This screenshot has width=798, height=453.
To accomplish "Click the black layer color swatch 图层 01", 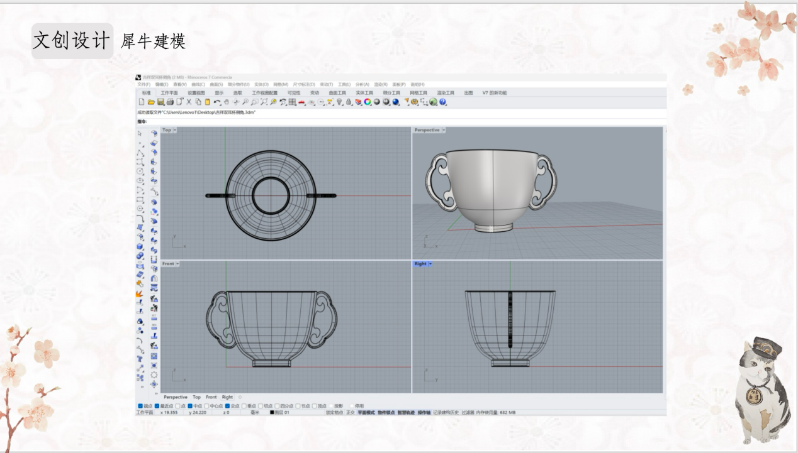I will coord(273,413).
